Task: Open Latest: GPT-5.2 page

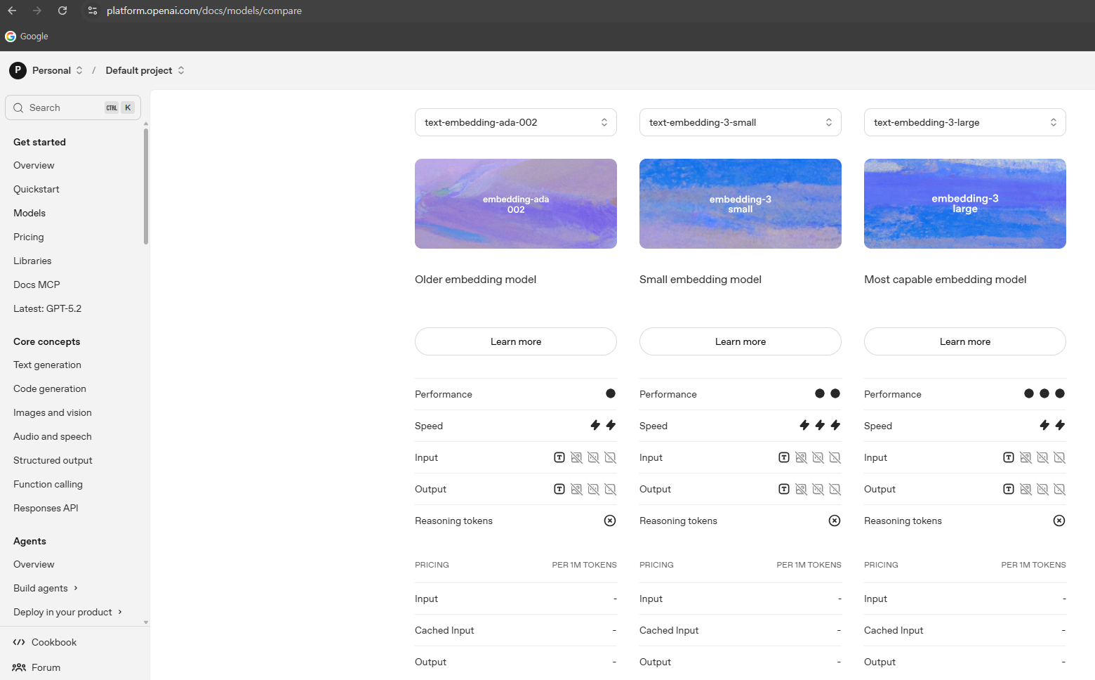Action: (47, 308)
